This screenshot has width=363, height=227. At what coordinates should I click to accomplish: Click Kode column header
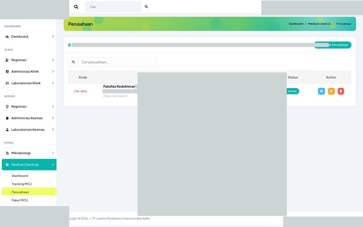[83, 77]
